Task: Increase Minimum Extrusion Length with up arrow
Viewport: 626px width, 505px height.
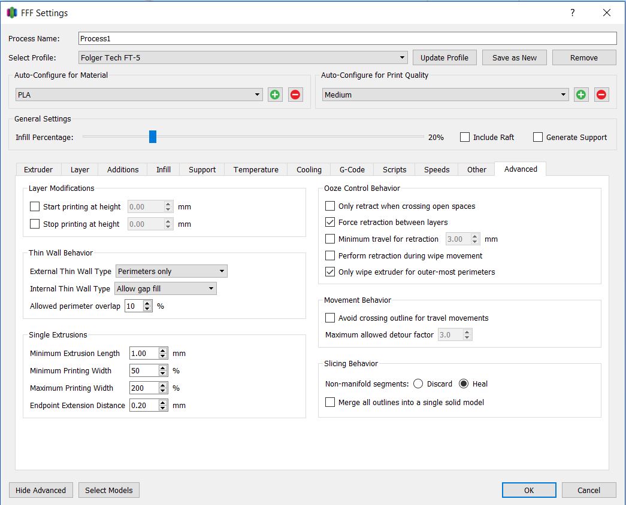Action: [x=163, y=351]
